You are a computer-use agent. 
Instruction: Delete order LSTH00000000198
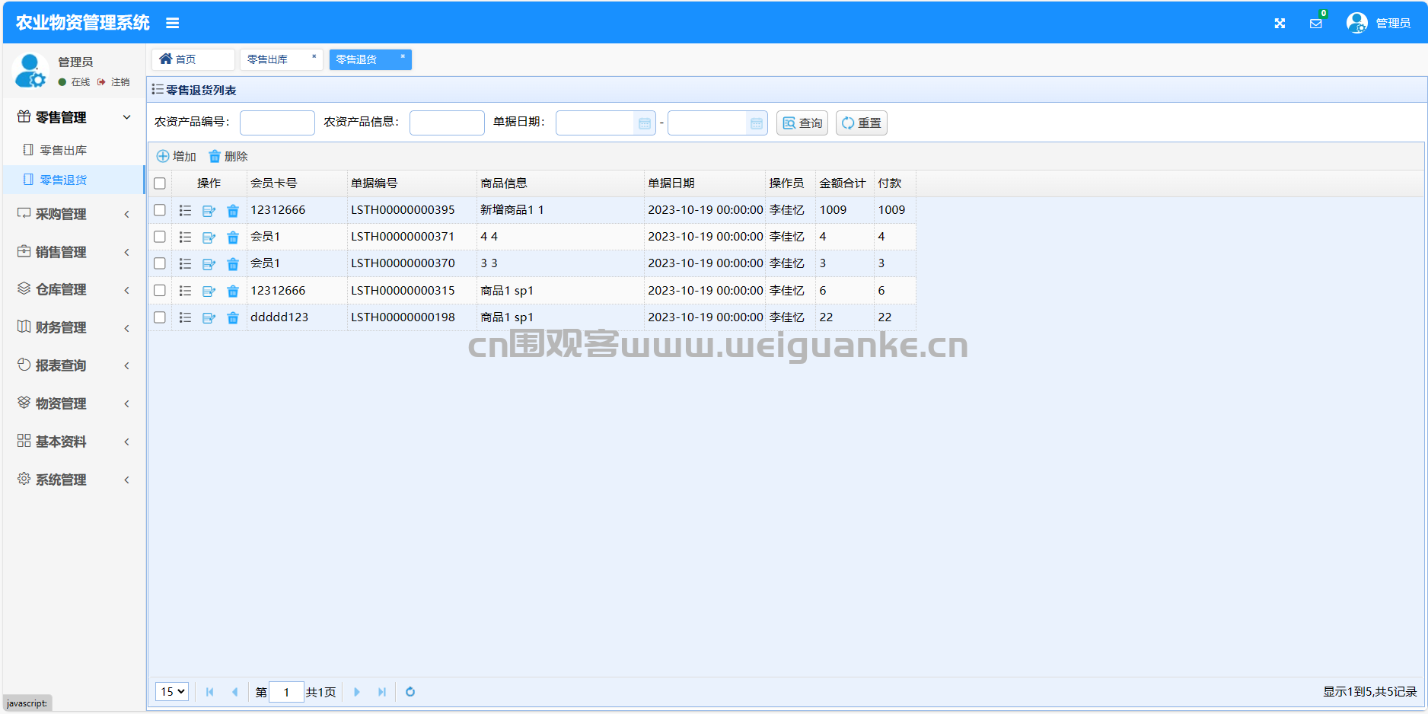click(233, 317)
